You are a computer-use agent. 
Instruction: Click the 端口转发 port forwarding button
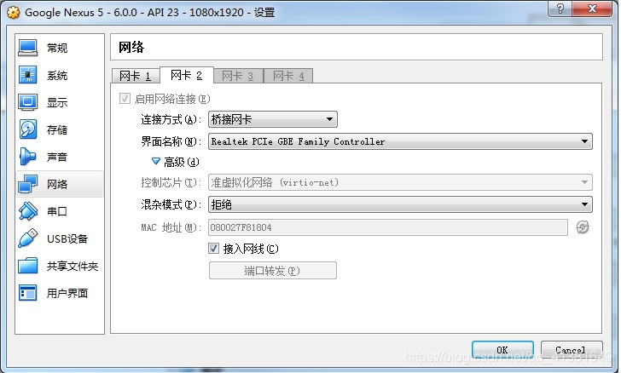point(273,271)
